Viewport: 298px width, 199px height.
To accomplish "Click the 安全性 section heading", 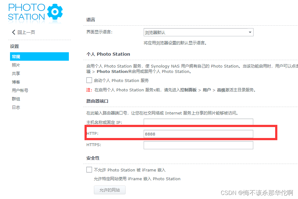I will [x=93, y=158].
